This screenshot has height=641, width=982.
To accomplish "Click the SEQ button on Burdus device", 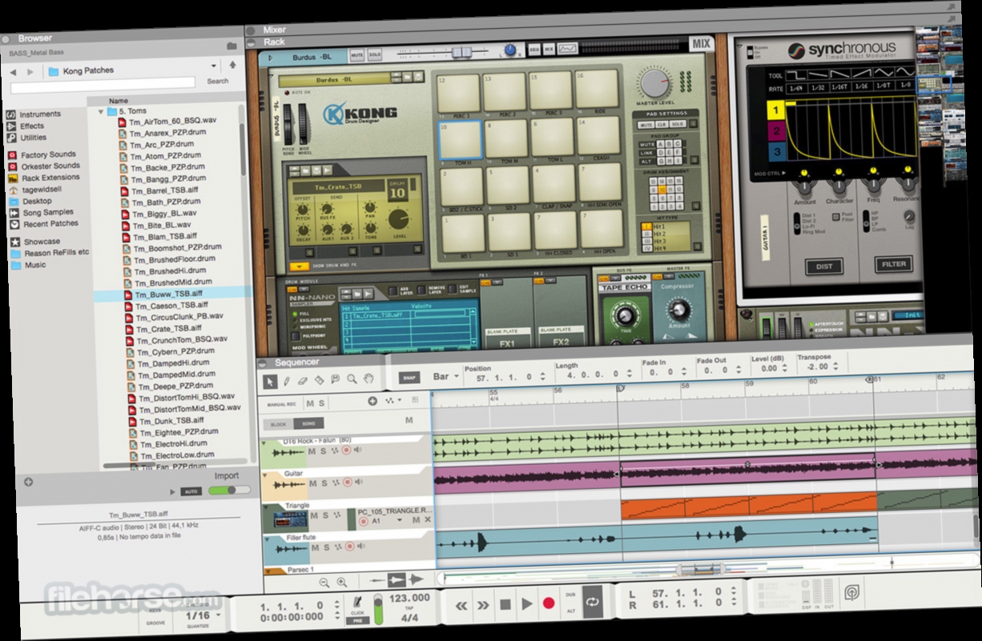I will click(x=533, y=50).
